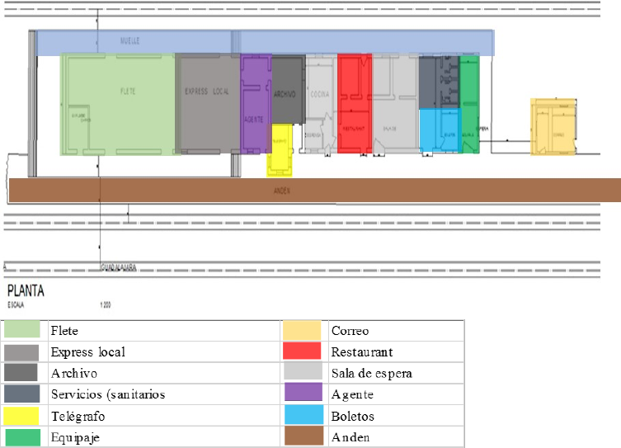Click the brown Anden platform strip on plan
This screenshot has height=448, width=621.
(x=313, y=190)
